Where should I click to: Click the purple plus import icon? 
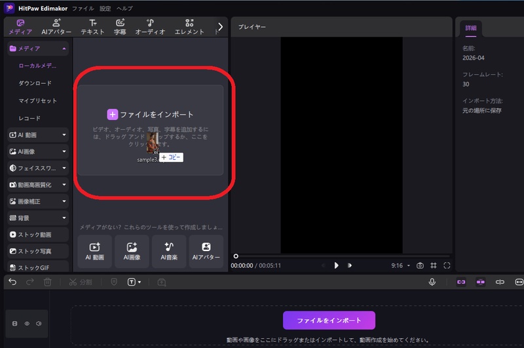[x=112, y=114]
